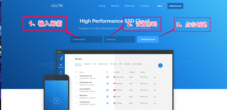Viewport: 227px width, 110px height.
Task: Open the Pricing menu
Action: (x=102, y=6)
